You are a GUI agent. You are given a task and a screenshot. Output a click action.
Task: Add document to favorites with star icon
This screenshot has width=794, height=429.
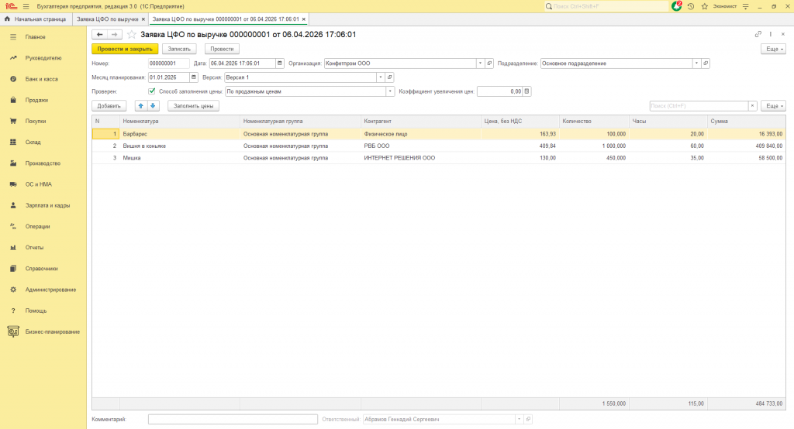[x=132, y=34]
